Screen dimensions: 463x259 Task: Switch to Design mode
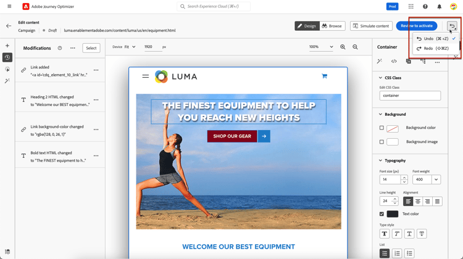307,26
